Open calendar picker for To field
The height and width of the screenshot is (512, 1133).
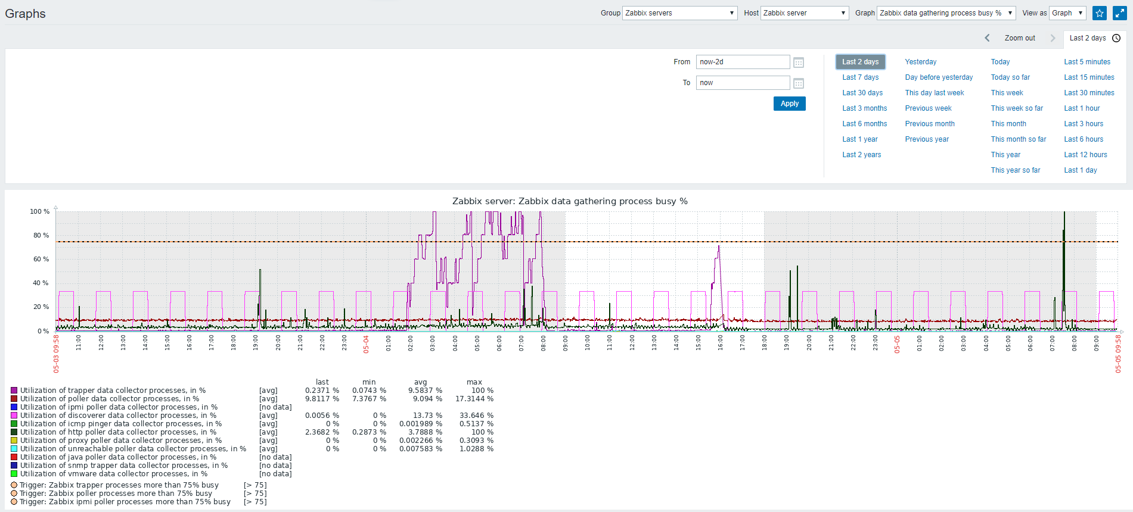click(799, 83)
